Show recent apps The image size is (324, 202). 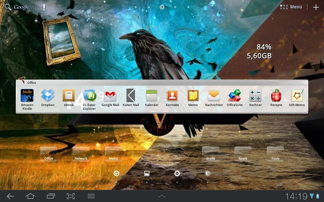(51, 196)
